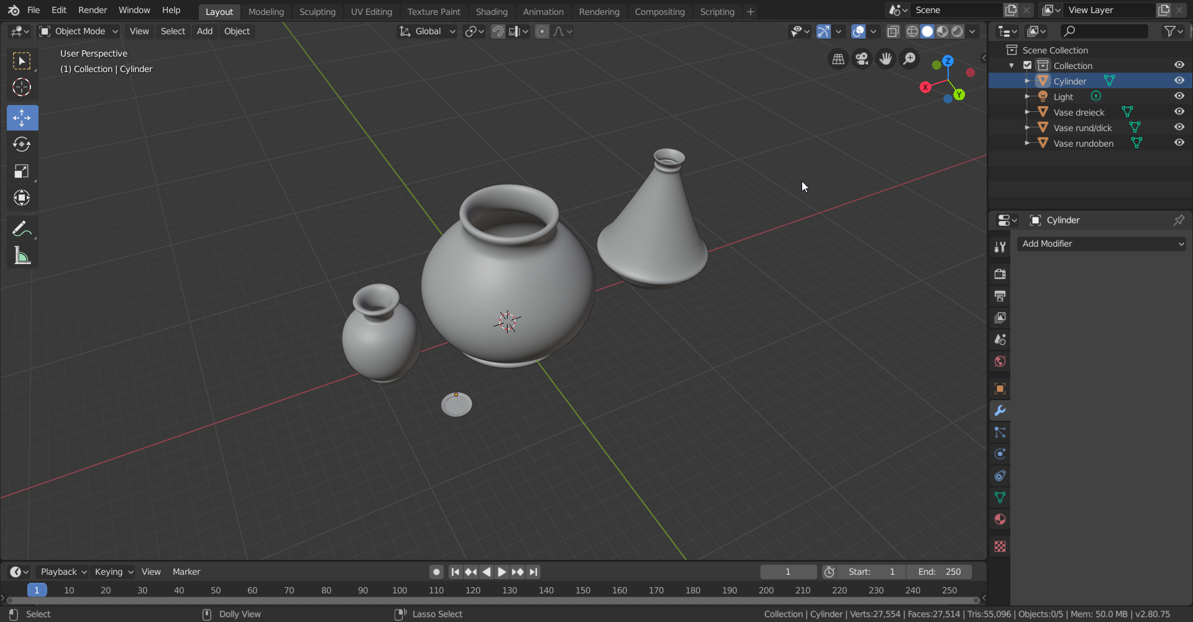Open viewport Add menu
The image size is (1193, 622).
tap(204, 31)
